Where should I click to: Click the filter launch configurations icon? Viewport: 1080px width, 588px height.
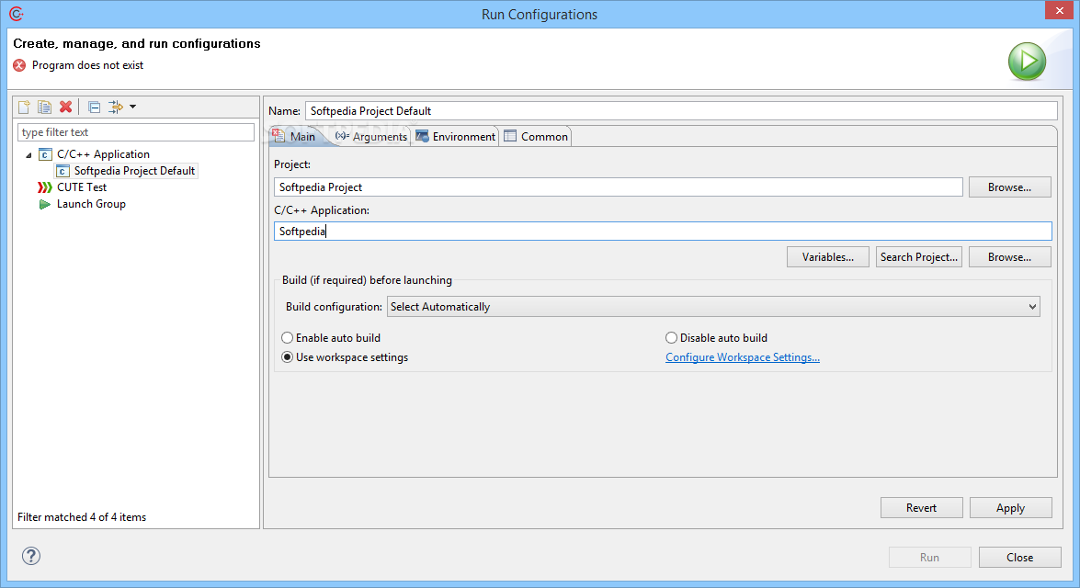tap(116, 107)
